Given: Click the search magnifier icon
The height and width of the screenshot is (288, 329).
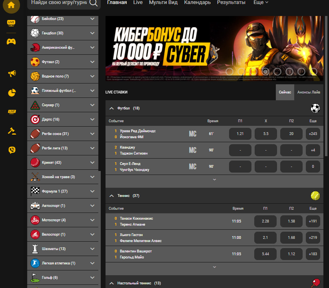Looking at the screenshot, I should click(x=94, y=3).
